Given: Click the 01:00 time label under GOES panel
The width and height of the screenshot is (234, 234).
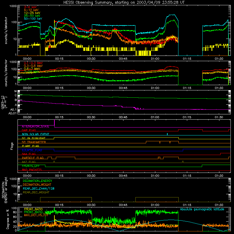Looking at the screenshot, I should click(x=155, y=117).
